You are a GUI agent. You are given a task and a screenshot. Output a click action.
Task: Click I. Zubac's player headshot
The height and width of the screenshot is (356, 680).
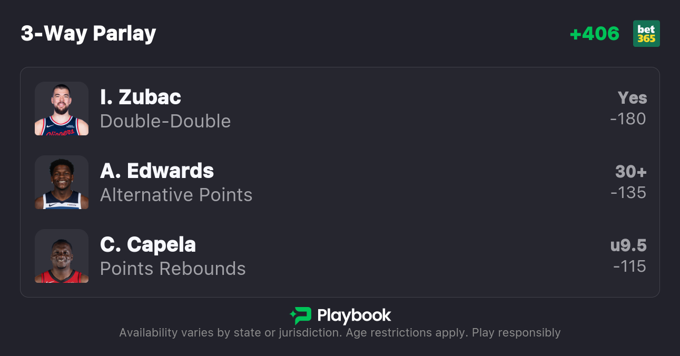[62, 108]
